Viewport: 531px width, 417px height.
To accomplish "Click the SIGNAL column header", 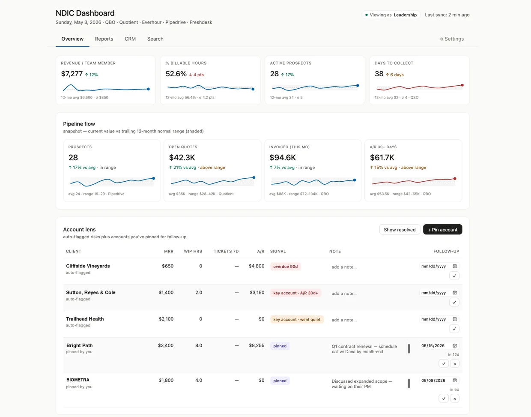I will tap(278, 252).
